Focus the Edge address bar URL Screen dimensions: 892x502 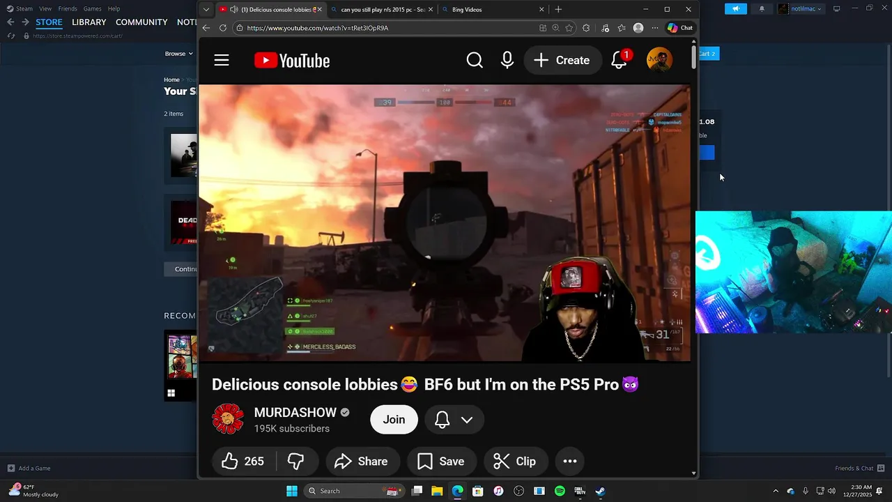(x=317, y=28)
